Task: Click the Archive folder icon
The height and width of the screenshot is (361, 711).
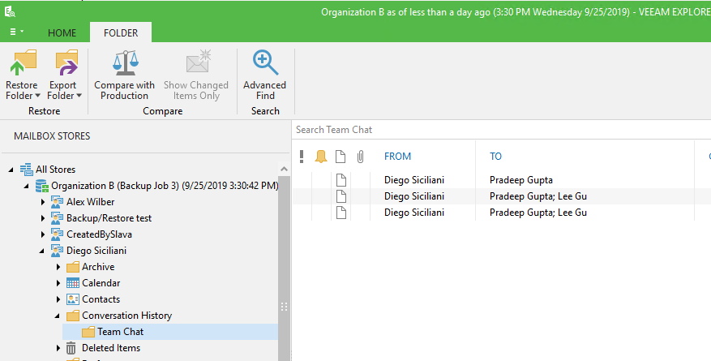Action: [72, 267]
